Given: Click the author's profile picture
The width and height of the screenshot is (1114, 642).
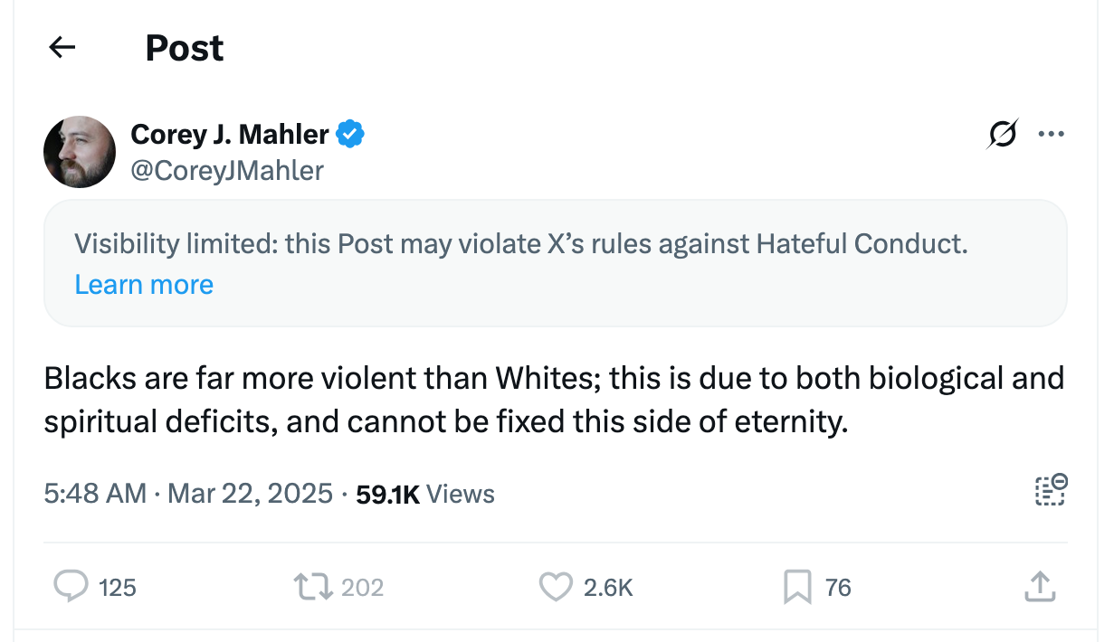Looking at the screenshot, I should tap(80, 152).
